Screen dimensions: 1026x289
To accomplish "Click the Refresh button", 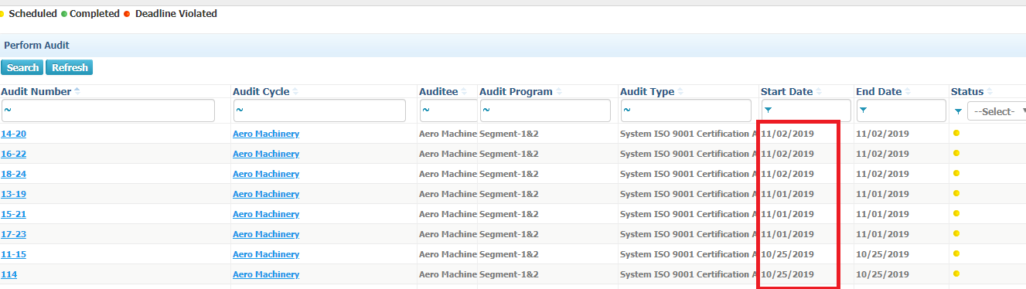I will coord(70,67).
